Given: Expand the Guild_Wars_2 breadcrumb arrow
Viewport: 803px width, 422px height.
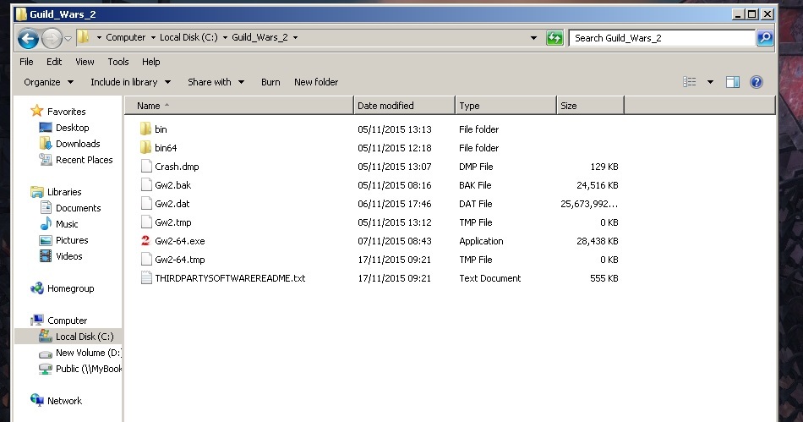Looking at the screenshot, I should click(296, 38).
